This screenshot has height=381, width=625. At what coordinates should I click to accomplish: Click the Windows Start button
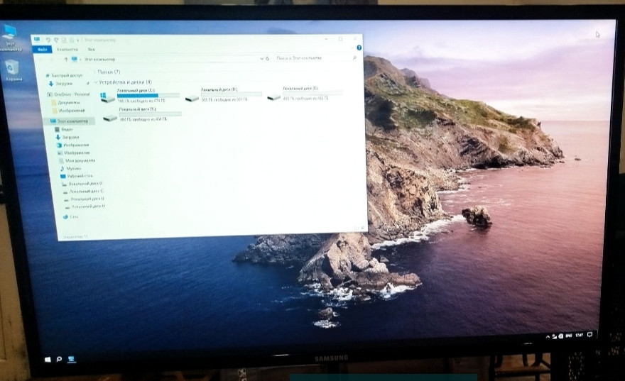pos(48,360)
